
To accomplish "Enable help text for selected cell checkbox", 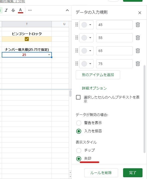I will 78,97.
